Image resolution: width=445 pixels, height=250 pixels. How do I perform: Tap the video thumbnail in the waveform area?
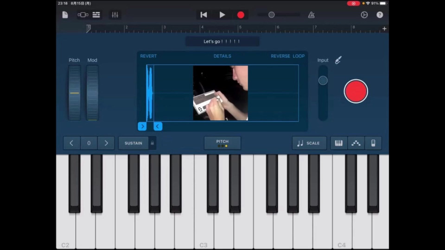click(x=221, y=93)
